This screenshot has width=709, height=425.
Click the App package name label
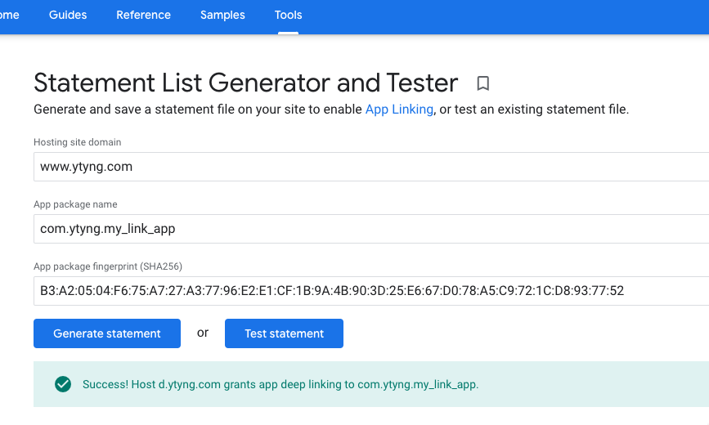pos(75,204)
